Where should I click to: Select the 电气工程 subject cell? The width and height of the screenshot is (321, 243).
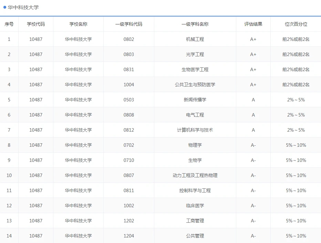pos(195,115)
